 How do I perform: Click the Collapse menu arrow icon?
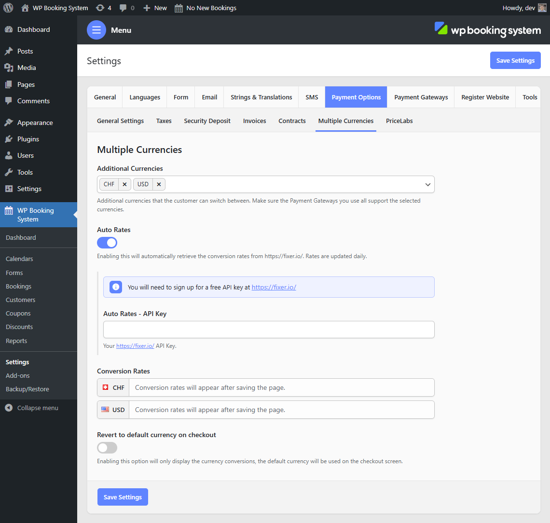(9, 408)
